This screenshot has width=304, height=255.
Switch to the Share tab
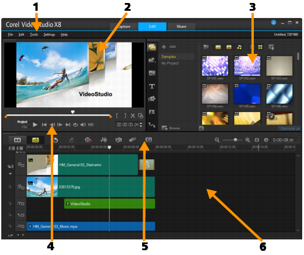coord(181,26)
